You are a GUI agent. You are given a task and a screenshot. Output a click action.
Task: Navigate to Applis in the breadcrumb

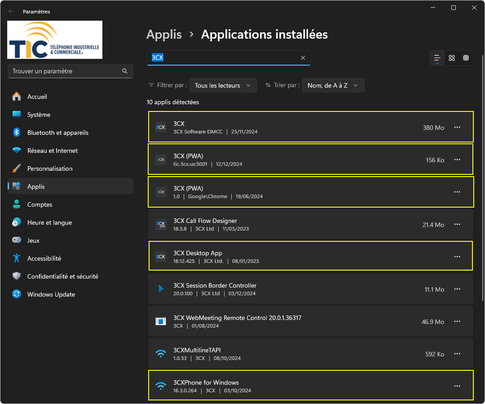(164, 35)
